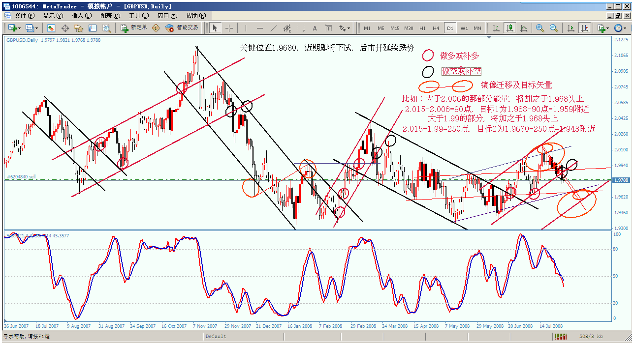Select the Trendline drawing tool
The image size is (634, 343).
(274, 28)
